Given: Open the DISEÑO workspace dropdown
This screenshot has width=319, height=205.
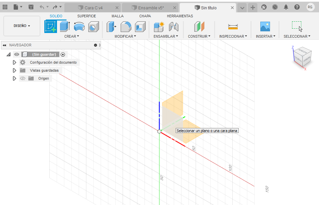Looking at the screenshot, I should 22,26.
